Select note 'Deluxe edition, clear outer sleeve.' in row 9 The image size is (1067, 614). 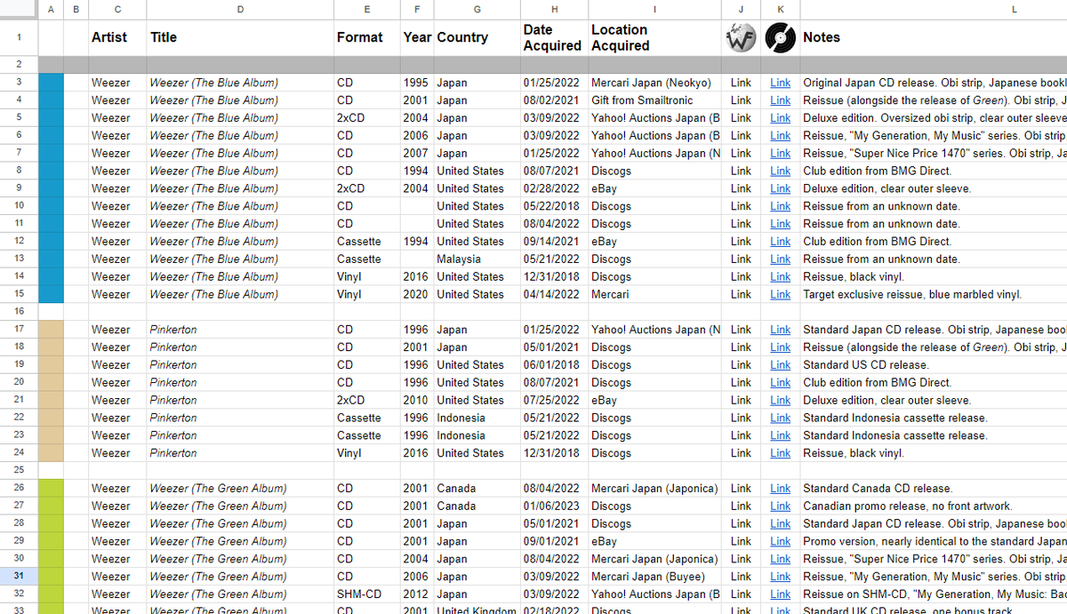[x=934, y=188]
